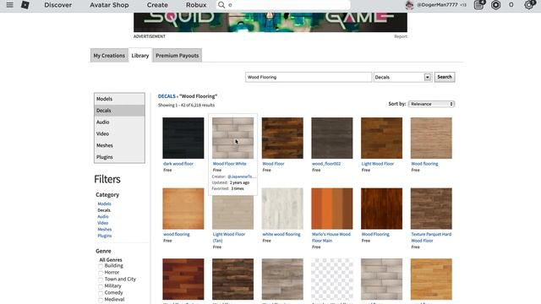Report the Squid Game advertisement
Screen dimensions: 541x304
[x=401, y=36]
